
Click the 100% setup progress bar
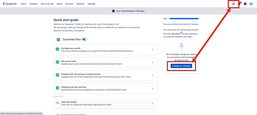click(184, 19)
